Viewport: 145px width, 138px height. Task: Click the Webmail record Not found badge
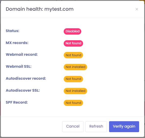(x=73, y=55)
